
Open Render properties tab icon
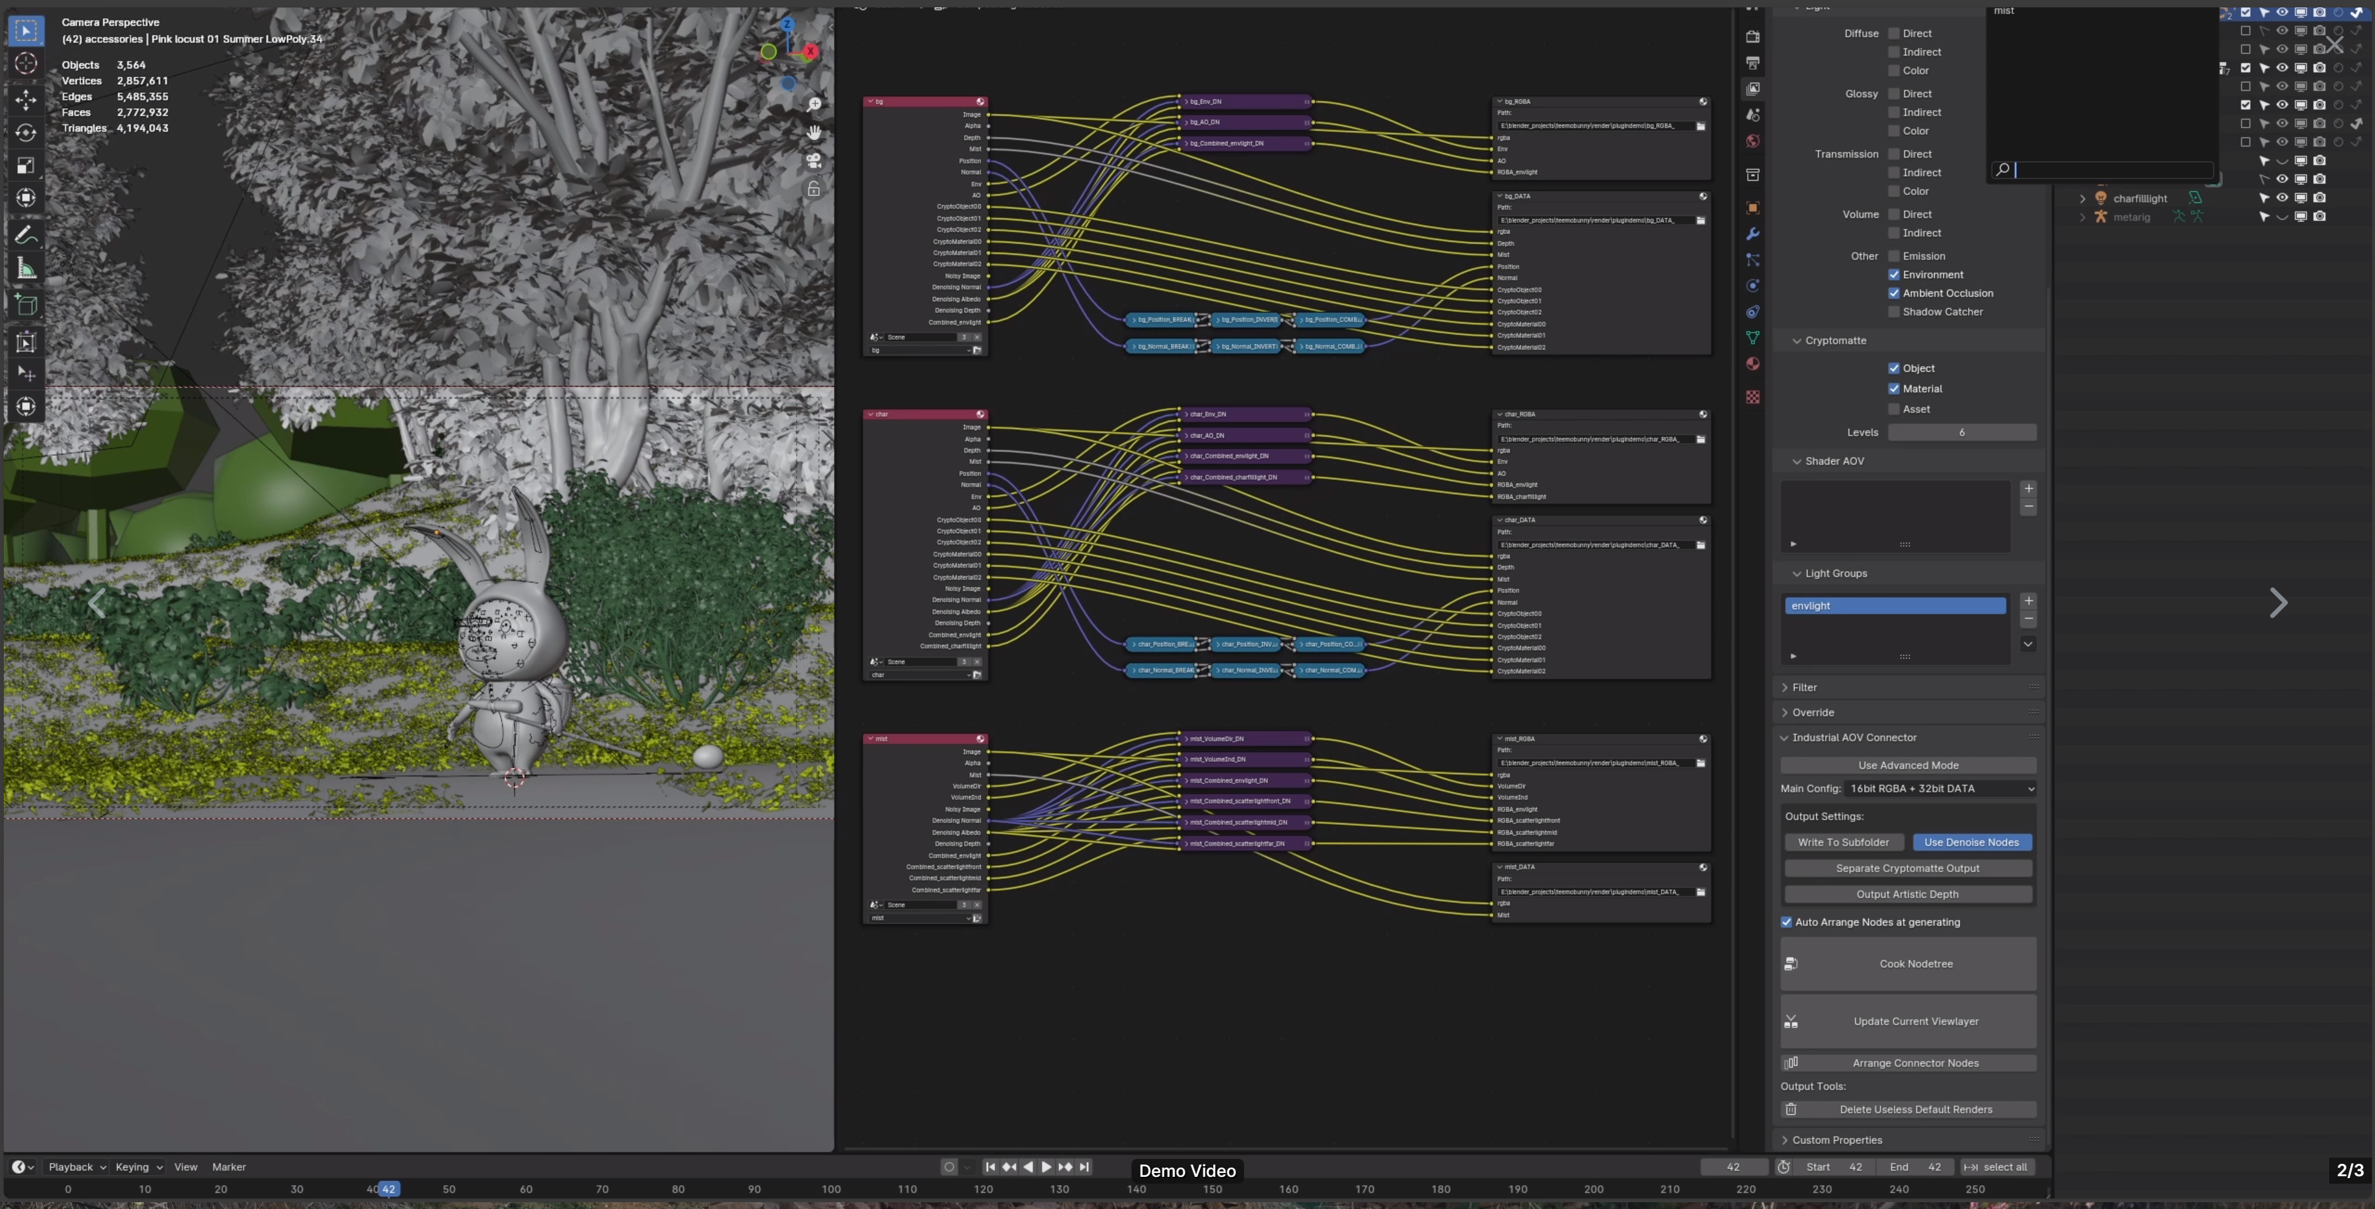click(x=1753, y=37)
